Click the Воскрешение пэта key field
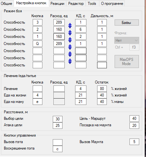Screen dimensions: 146x157 pyautogui.click(x=58, y=149)
